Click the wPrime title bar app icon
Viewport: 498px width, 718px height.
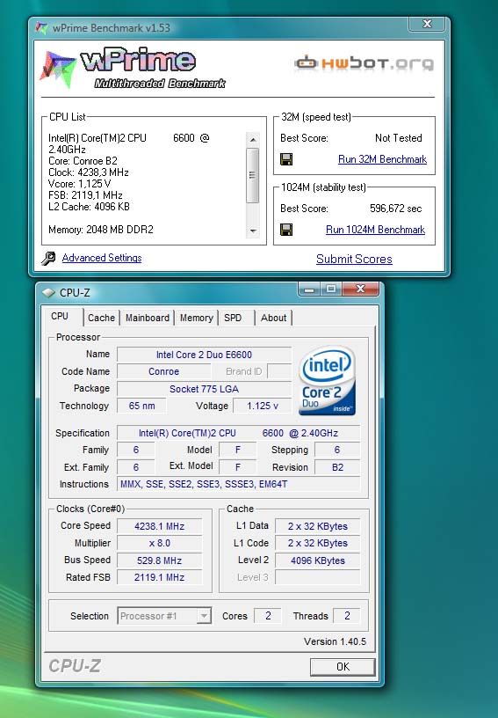[41, 28]
